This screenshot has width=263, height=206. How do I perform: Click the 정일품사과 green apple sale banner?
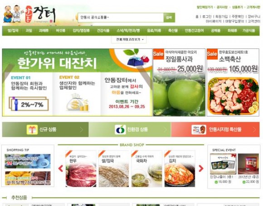179,82
